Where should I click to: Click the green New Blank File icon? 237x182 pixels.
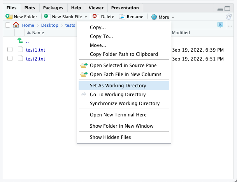pos(46,17)
